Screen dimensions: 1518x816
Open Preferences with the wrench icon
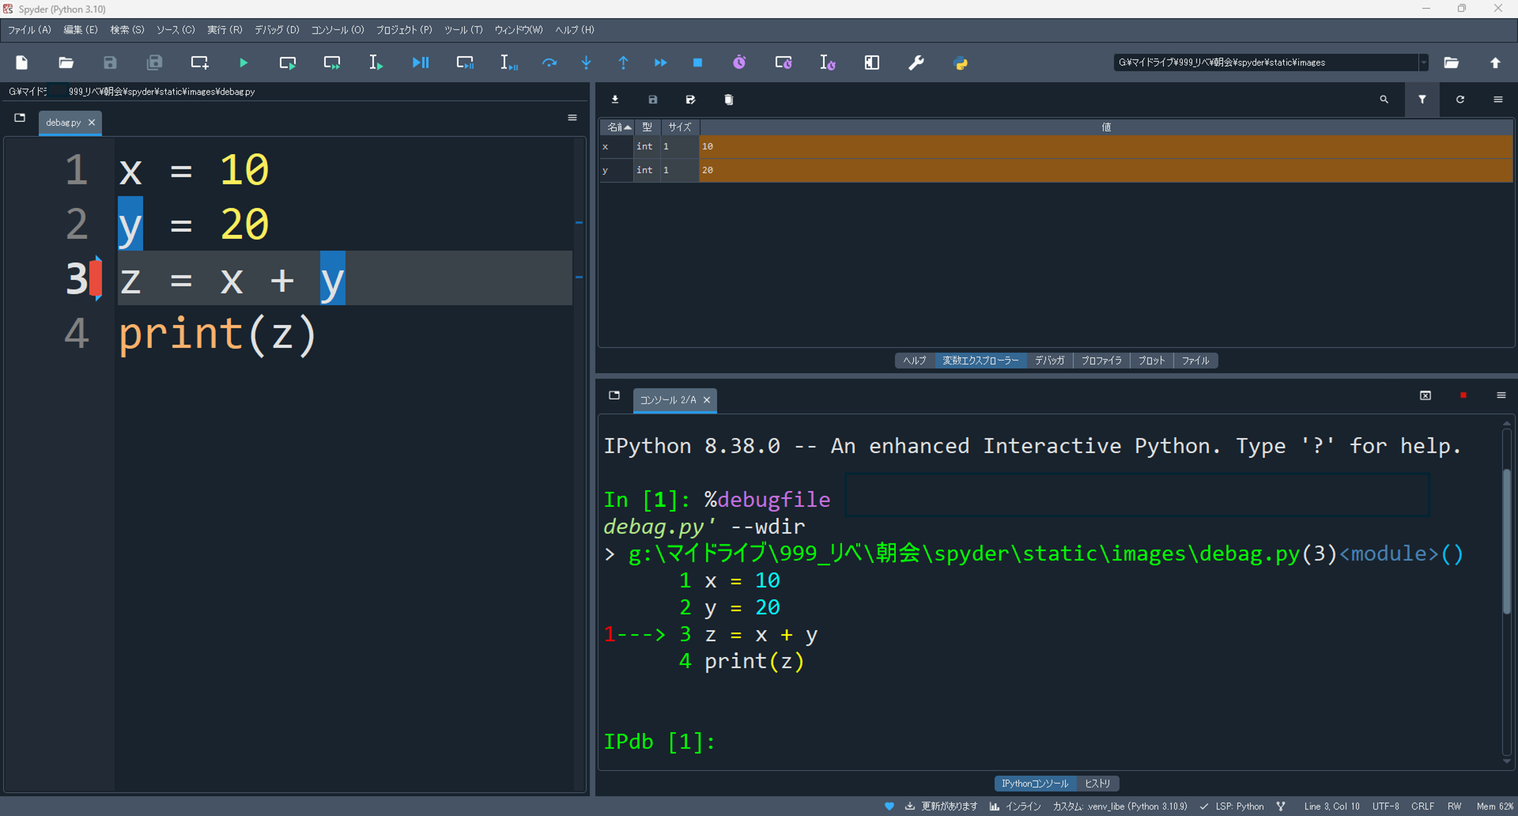[x=916, y=62]
